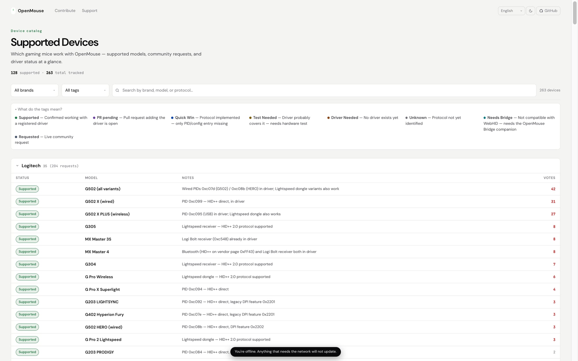Click the "You're offline" notification toast

coord(286,352)
